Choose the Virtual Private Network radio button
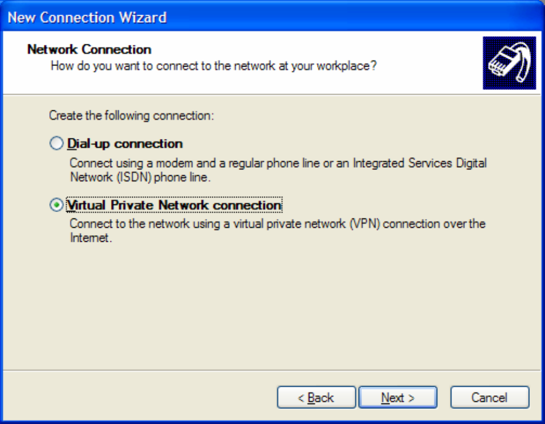Screen dimensions: 545x424 coord(56,206)
